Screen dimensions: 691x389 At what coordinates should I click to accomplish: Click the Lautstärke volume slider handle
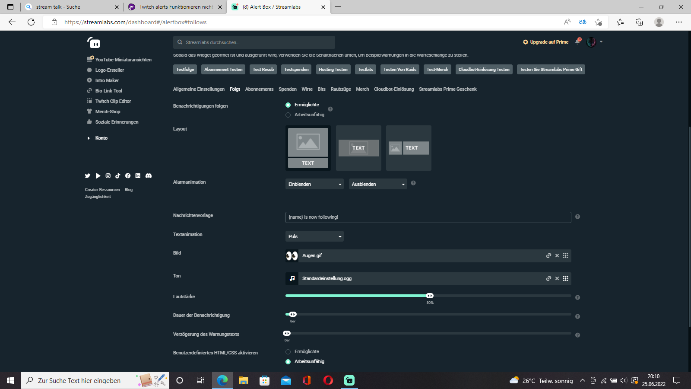430,296
